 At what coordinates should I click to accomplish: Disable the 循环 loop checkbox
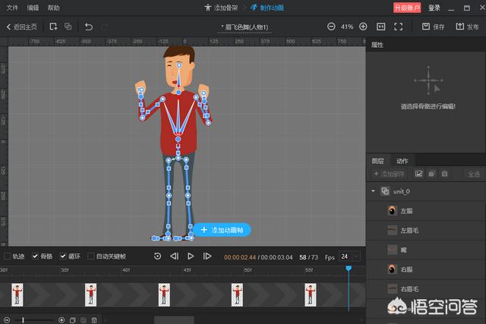tap(63, 256)
